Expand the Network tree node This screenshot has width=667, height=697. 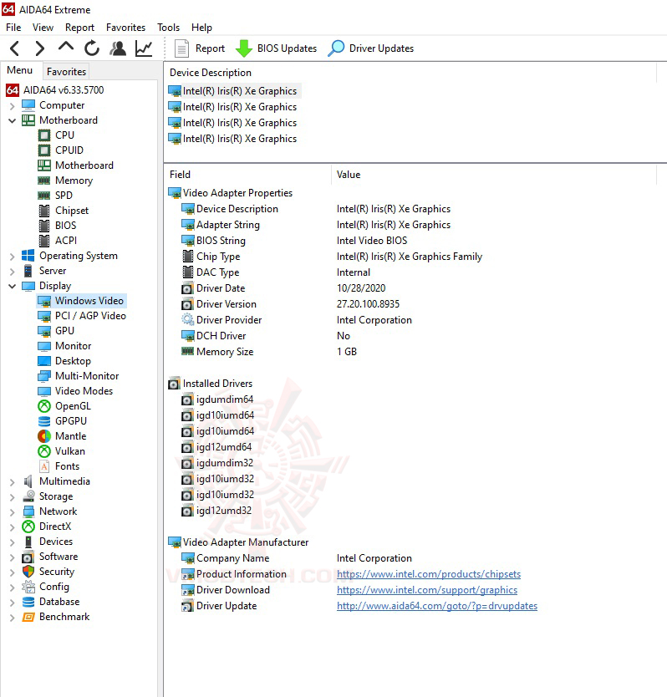coord(12,512)
